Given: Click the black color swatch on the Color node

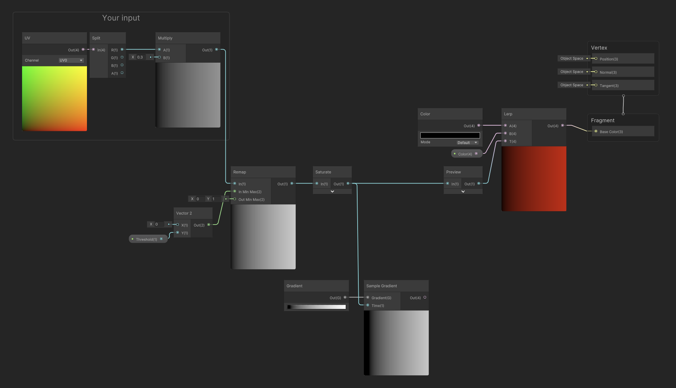Looking at the screenshot, I should (450, 135).
